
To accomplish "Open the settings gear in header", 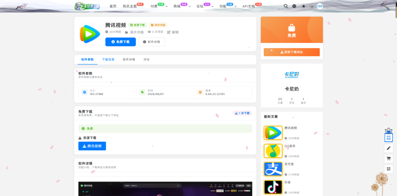I will coord(294,6).
